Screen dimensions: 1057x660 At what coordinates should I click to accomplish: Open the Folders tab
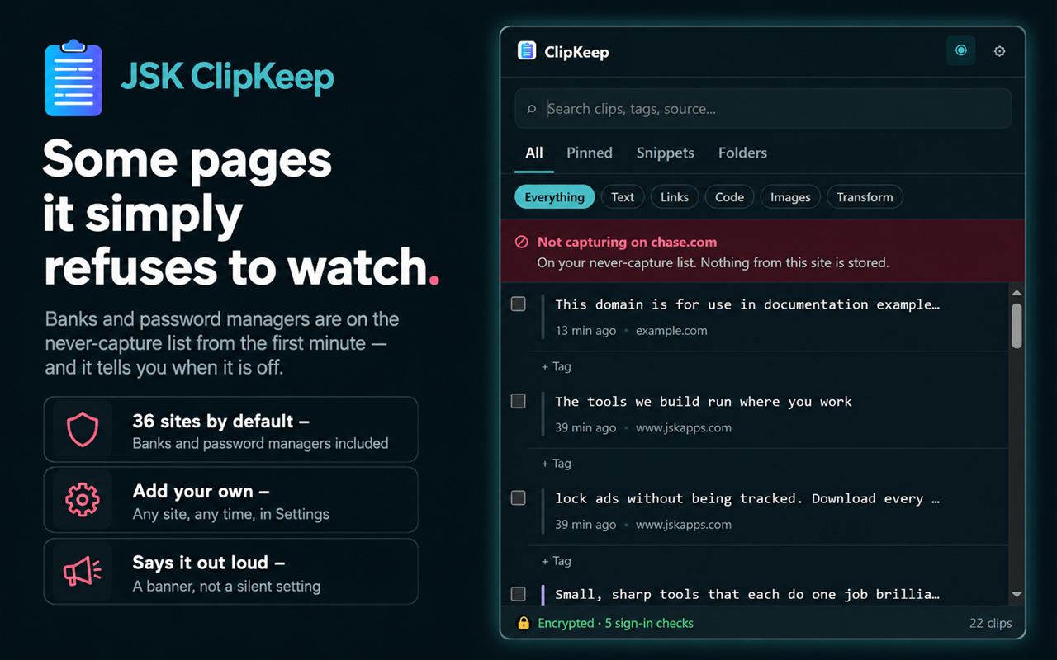click(742, 153)
